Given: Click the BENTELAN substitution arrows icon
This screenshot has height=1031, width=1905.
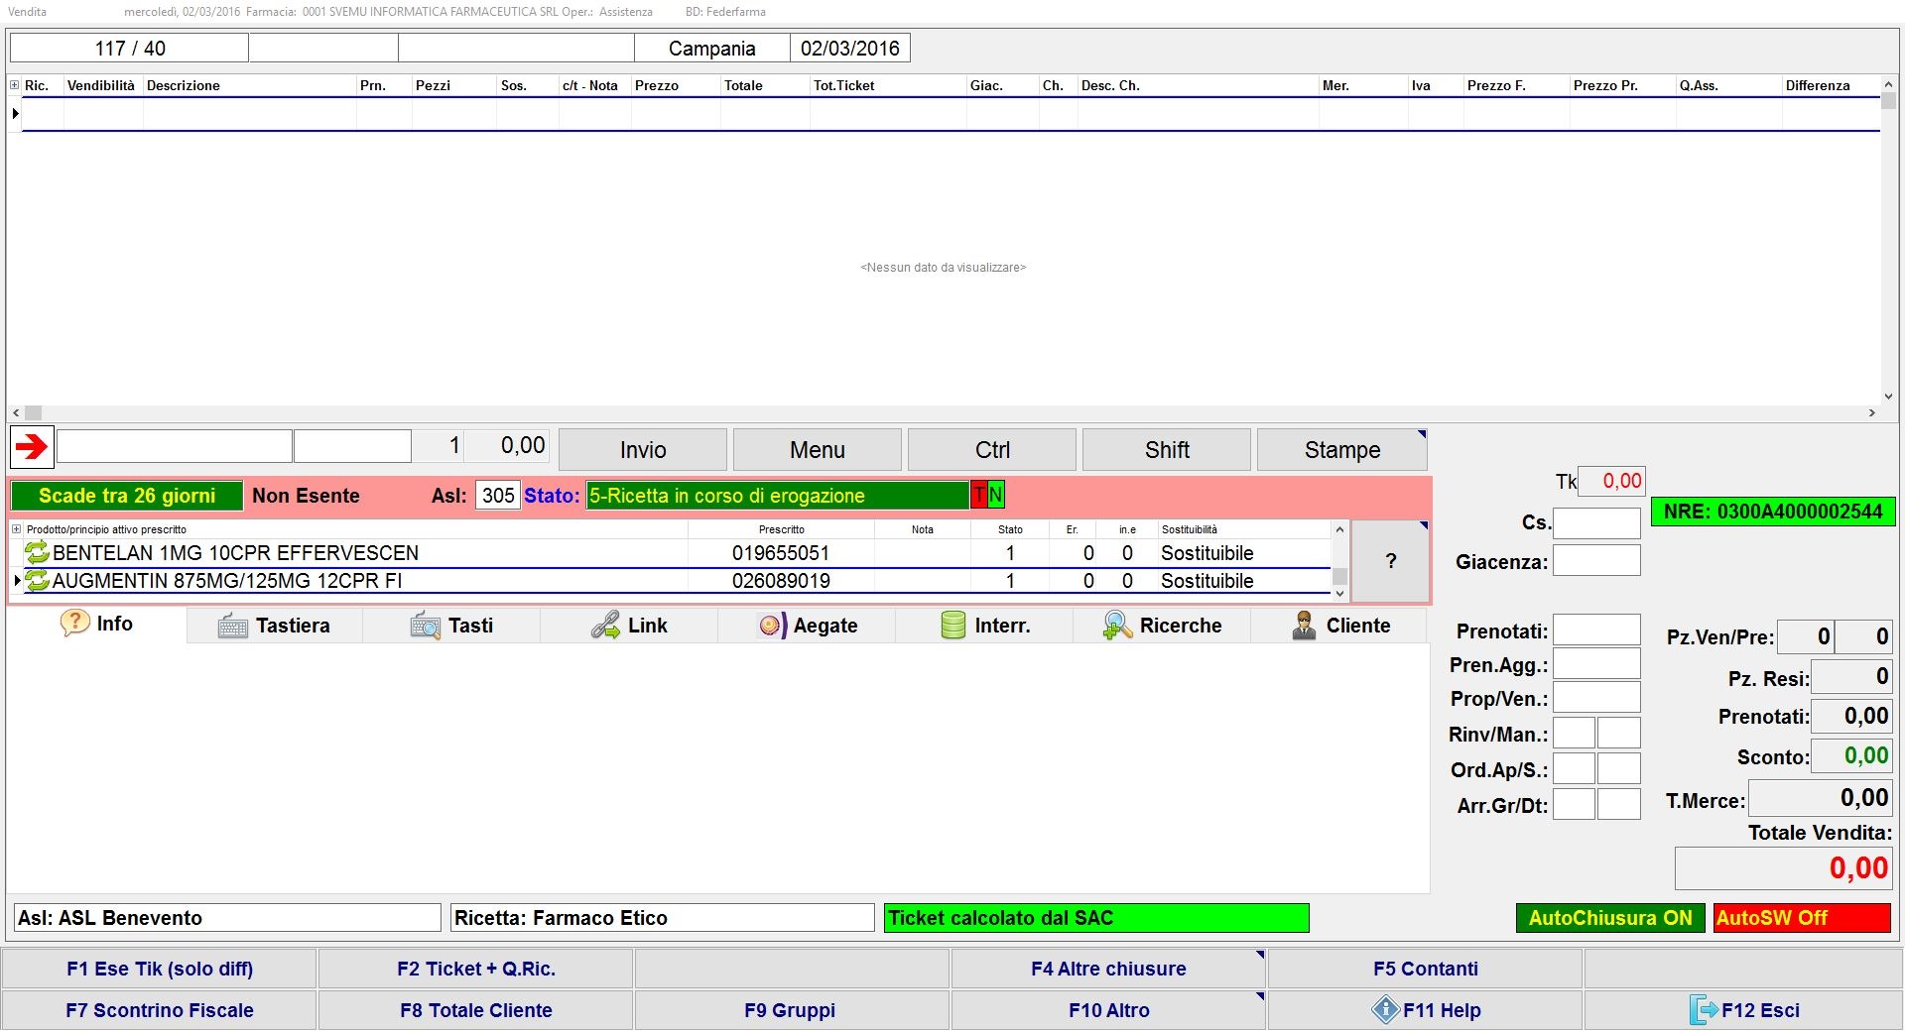Looking at the screenshot, I should tap(37, 552).
